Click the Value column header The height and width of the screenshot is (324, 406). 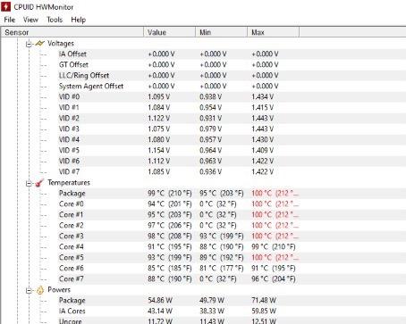tap(170, 32)
